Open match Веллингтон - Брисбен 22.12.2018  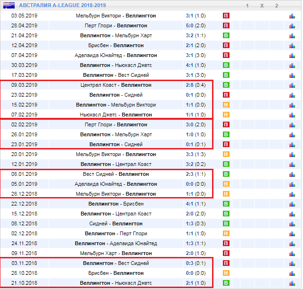(116, 204)
